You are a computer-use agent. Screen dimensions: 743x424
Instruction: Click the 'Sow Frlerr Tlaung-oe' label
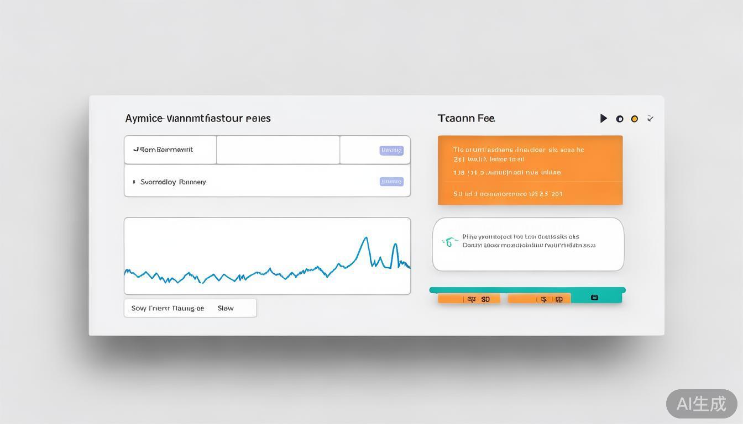[168, 308]
